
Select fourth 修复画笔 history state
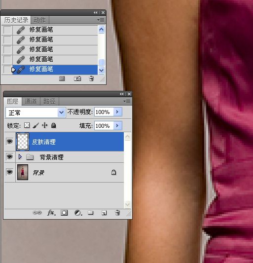[55, 60]
